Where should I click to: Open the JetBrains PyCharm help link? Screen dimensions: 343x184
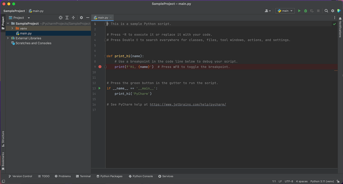(x=188, y=104)
